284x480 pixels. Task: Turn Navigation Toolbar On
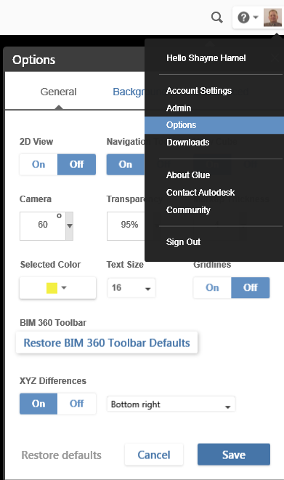(x=126, y=164)
